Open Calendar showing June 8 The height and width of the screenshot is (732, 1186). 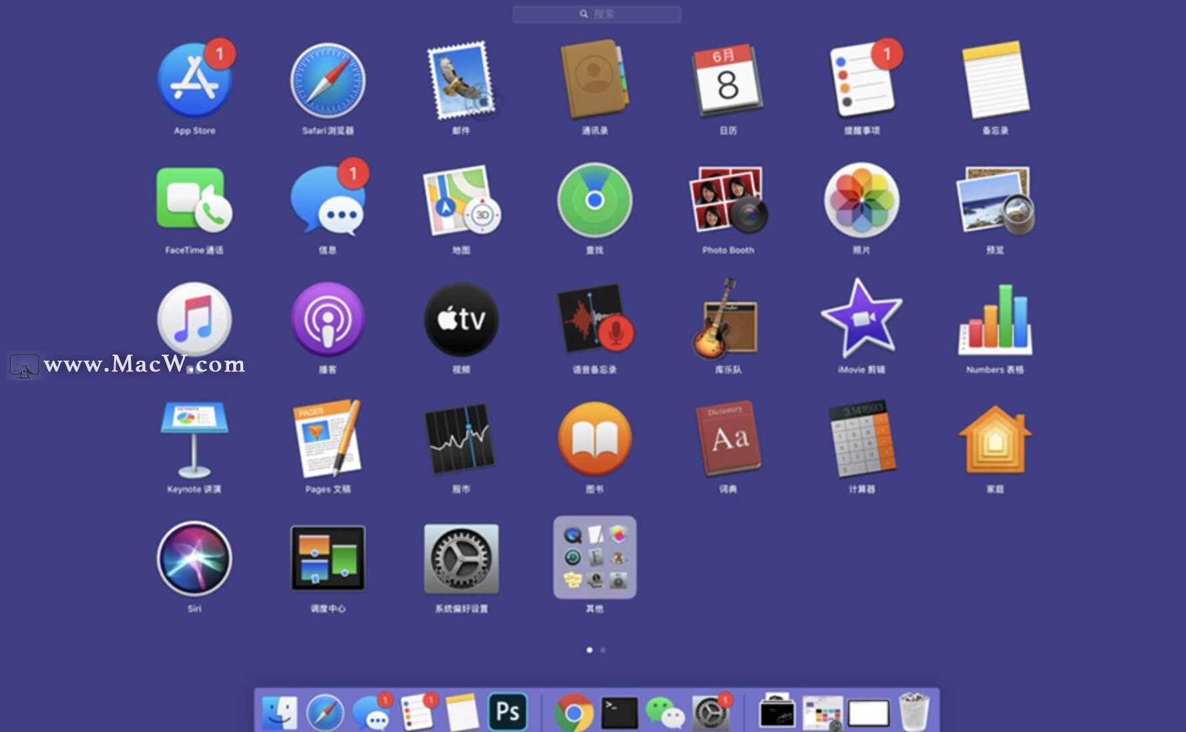(x=727, y=79)
